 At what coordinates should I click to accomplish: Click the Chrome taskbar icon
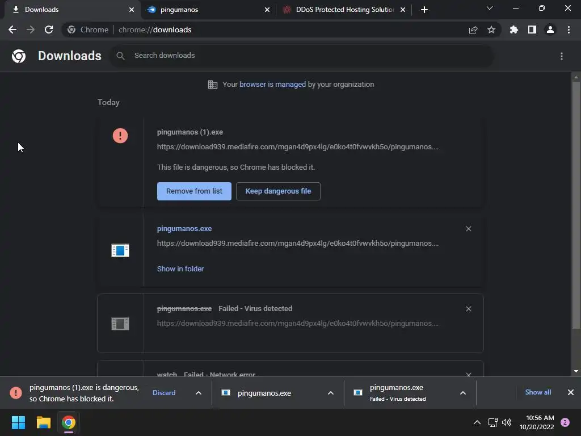point(69,422)
